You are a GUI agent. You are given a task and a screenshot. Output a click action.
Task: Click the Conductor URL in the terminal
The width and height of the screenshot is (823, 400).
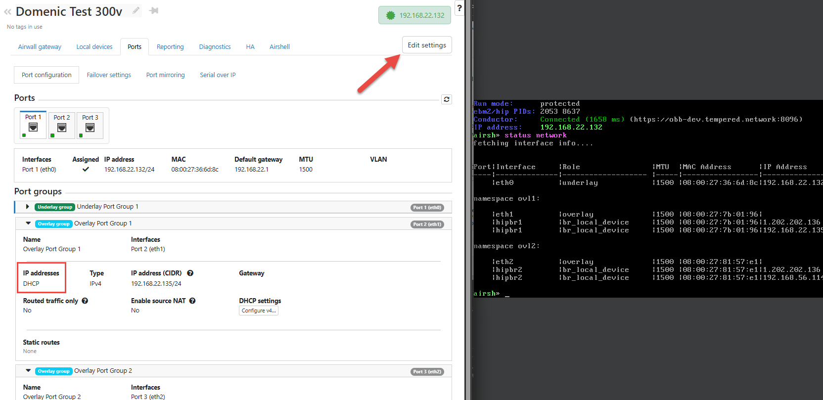tap(716, 120)
